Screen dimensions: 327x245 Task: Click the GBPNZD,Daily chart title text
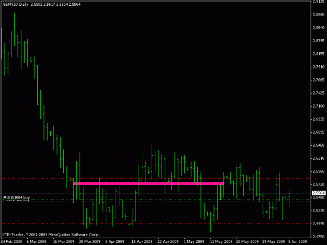(x=15, y=4)
